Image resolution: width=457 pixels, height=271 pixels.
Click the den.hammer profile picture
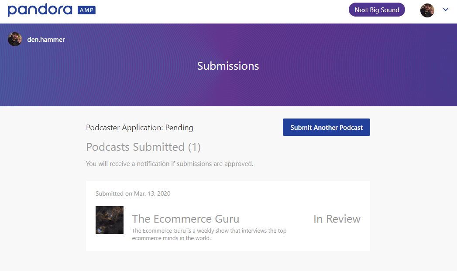coord(14,39)
